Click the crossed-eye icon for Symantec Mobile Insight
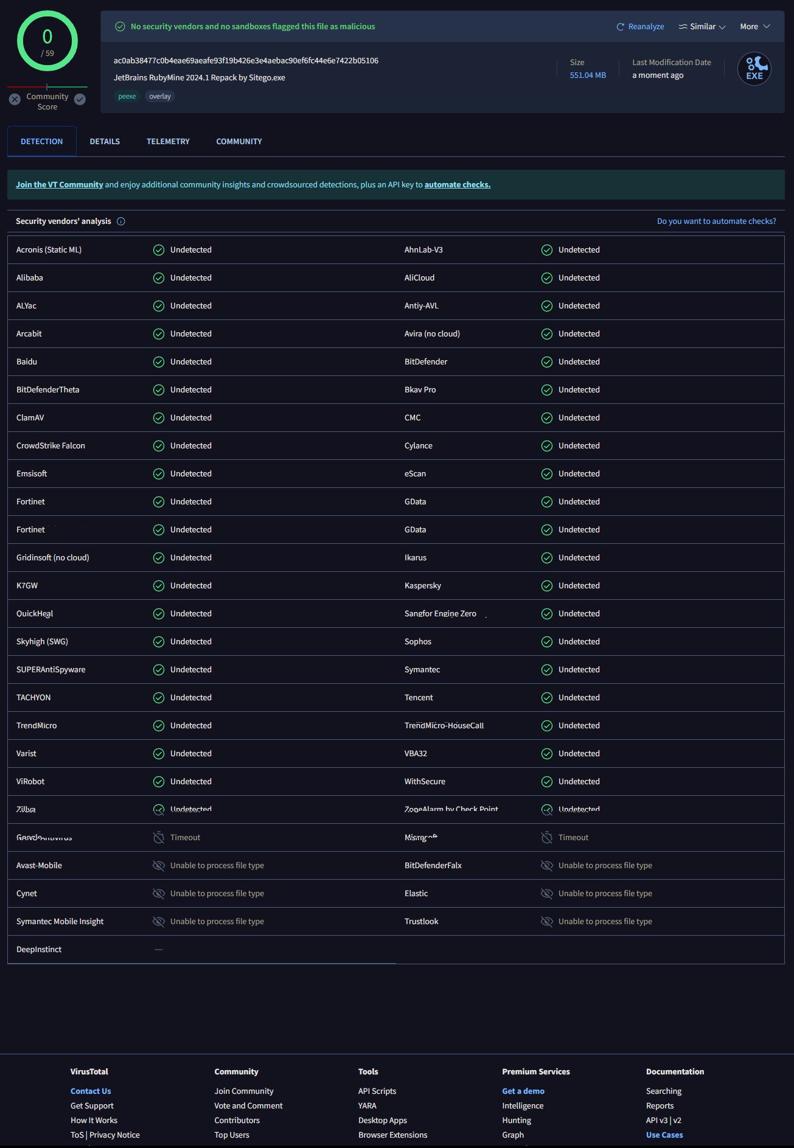 click(159, 922)
